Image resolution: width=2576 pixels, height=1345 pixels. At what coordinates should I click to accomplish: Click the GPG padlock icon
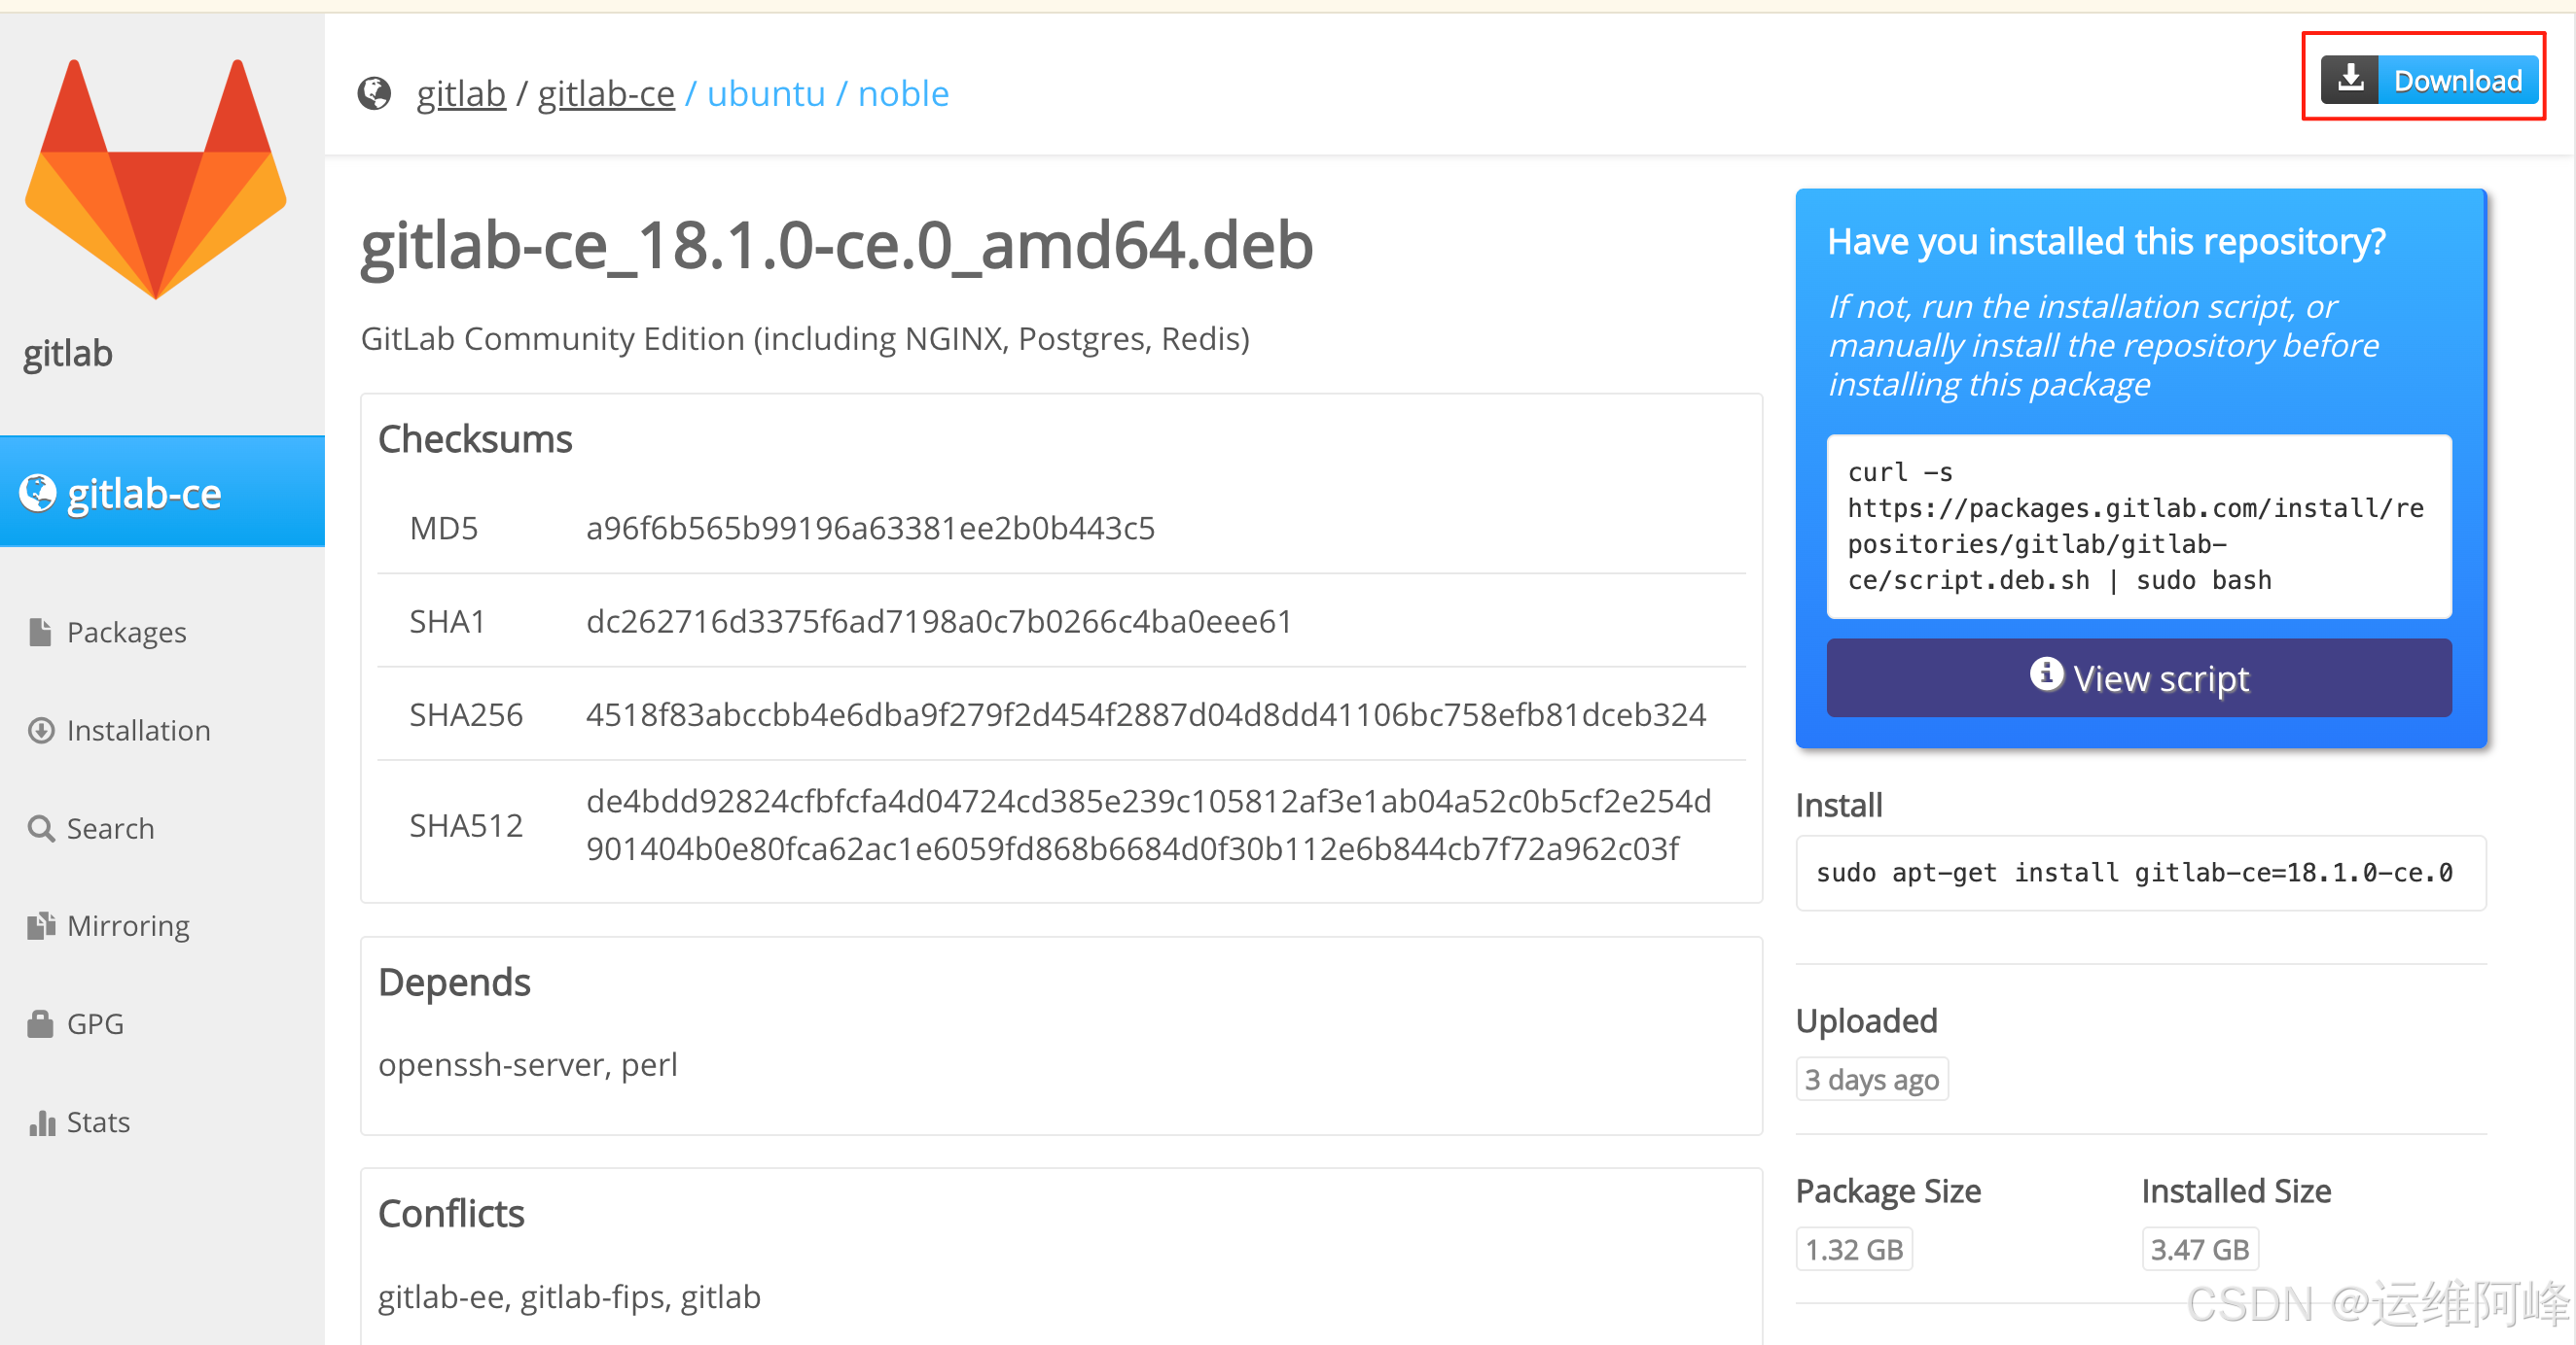[x=39, y=1022]
